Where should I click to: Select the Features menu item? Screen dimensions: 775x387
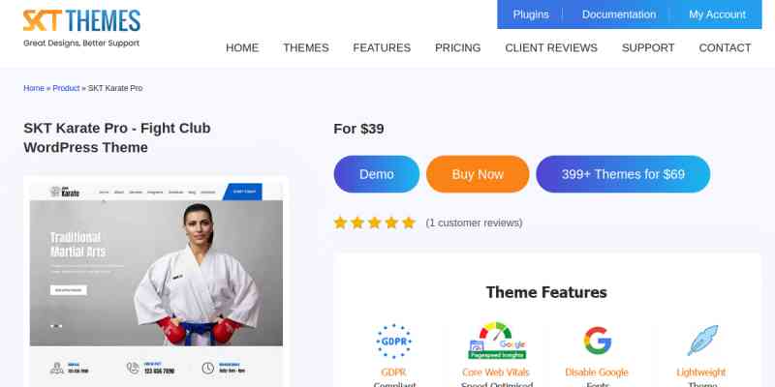[382, 47]
